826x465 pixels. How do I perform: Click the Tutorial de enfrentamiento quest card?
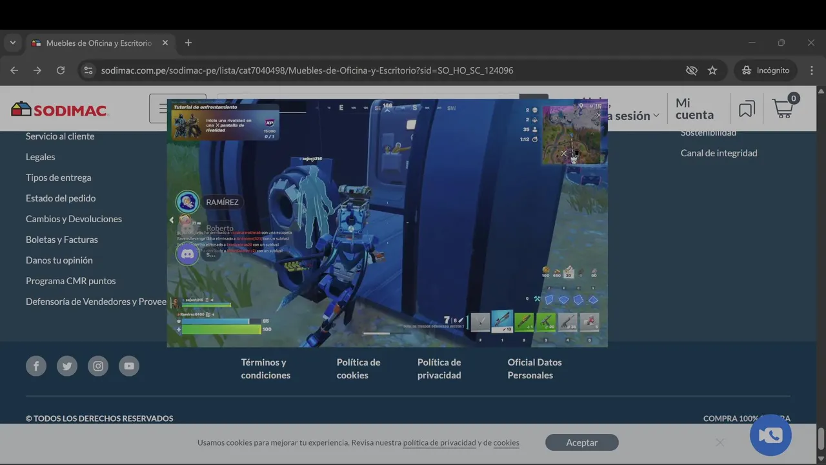[x=225, y=122]
